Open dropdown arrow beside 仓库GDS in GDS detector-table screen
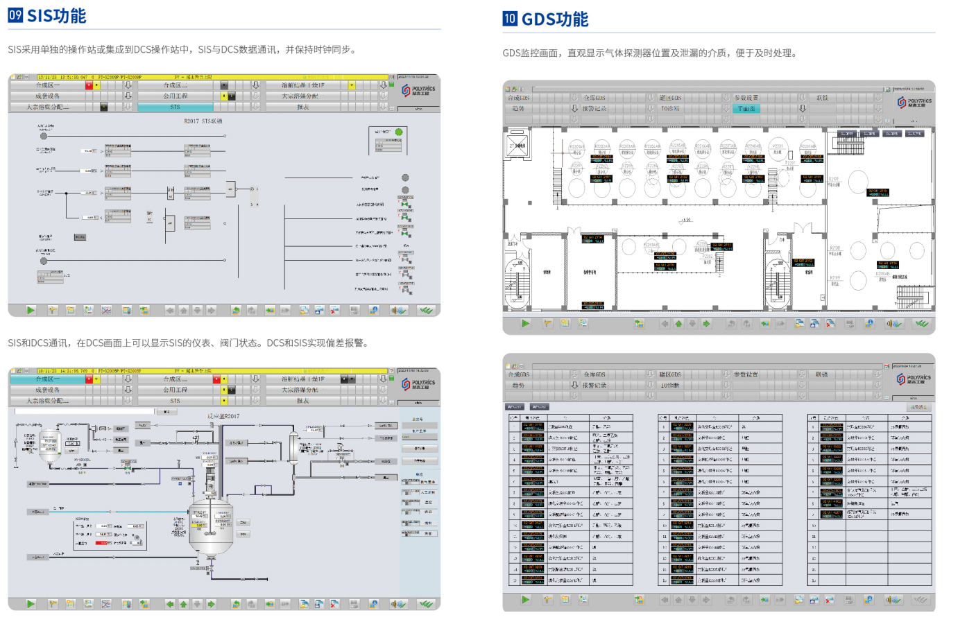This screenshot has height=622, width=967. 650,374
